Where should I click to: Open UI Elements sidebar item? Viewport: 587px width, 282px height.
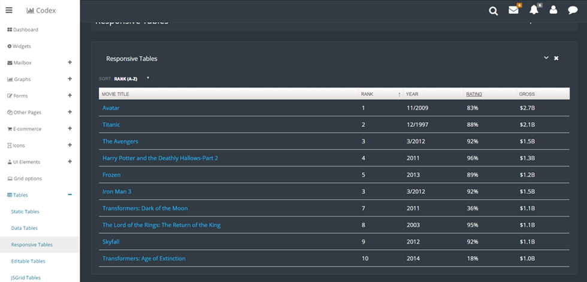(24, 162)
